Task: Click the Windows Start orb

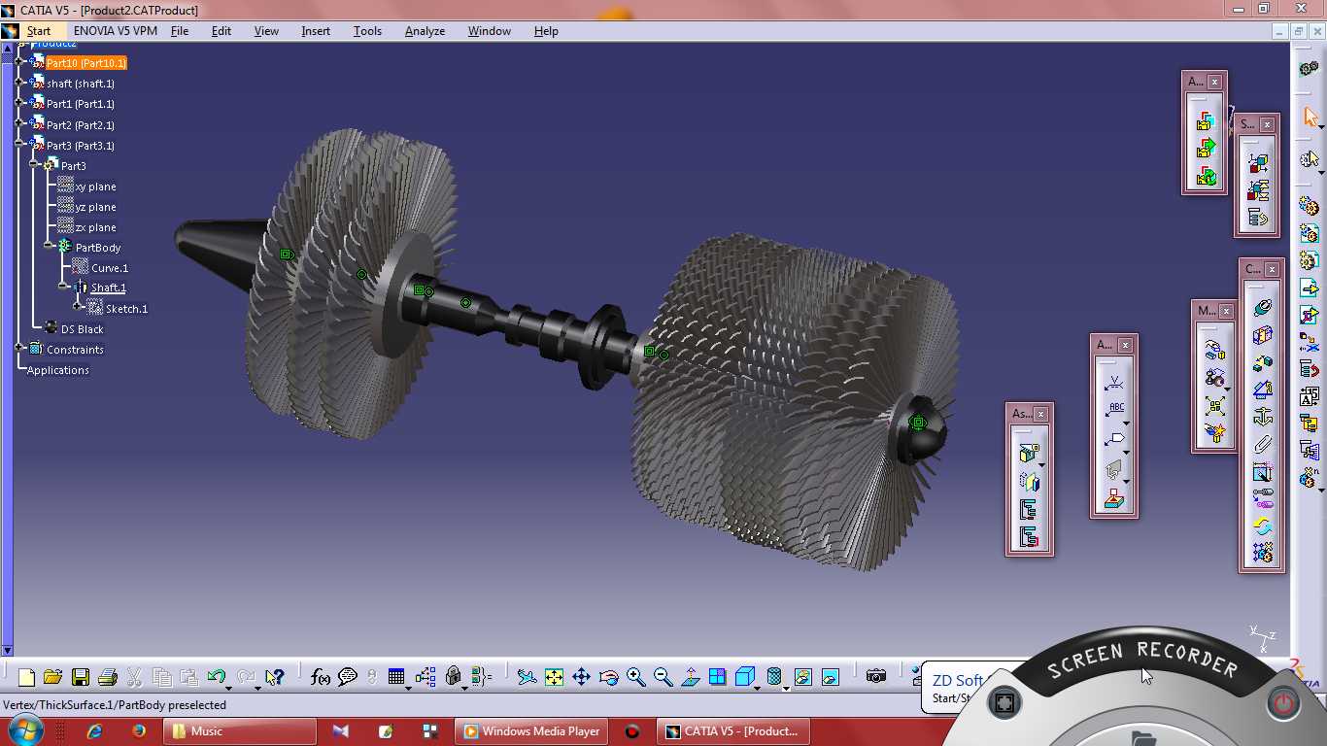Action: pos(23,730)
